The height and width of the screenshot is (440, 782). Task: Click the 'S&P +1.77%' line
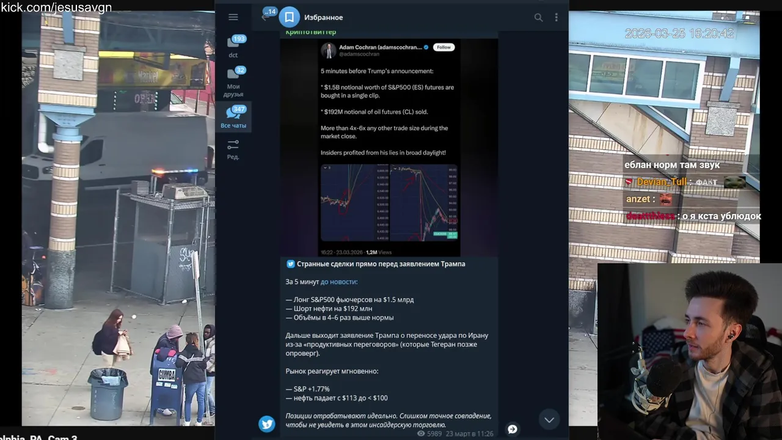click(x=308, y=389)
